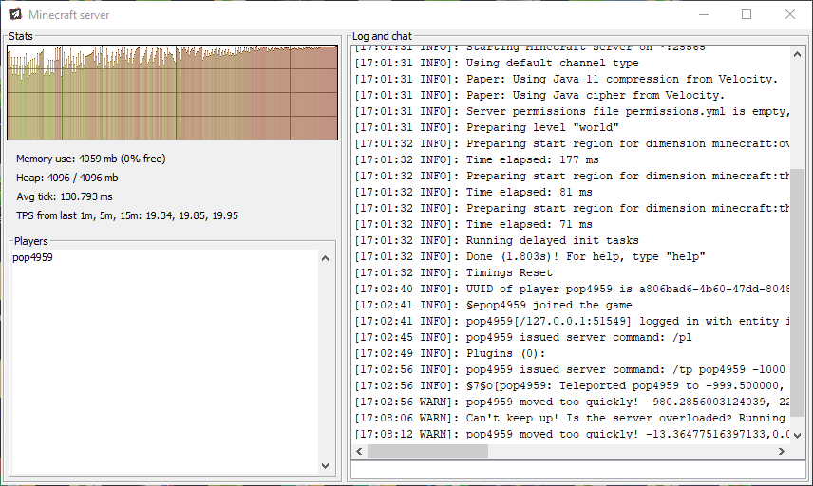The width and height of the screenshot is (813, 486).
Task: Click log vertical scrollbar thumb
Action: [798, 290]
